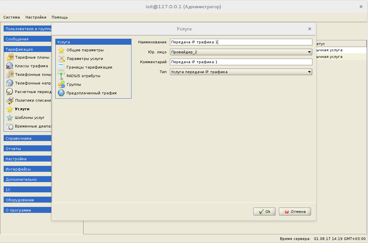This screenshot has height=243, width=368.
Task: Open the Система menu
Action: [x=12, y=17]
